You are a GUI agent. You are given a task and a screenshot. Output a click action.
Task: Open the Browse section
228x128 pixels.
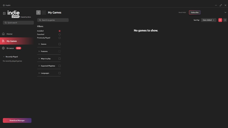tap(10, 48)
